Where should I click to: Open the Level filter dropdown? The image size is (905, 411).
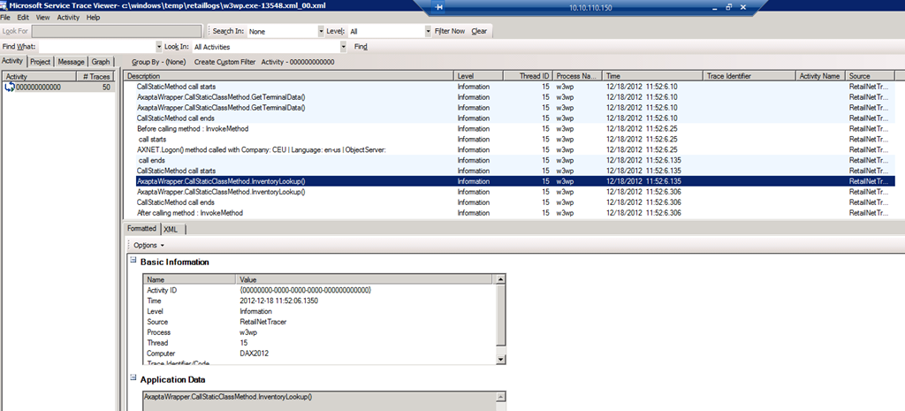pos(429,31)
